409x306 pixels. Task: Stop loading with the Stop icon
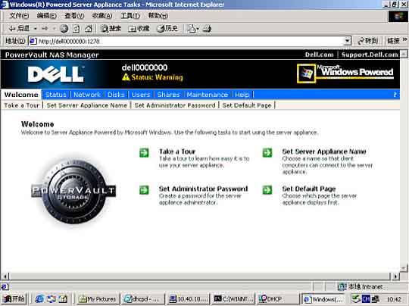pyautogui.click(x=64, y=29)
